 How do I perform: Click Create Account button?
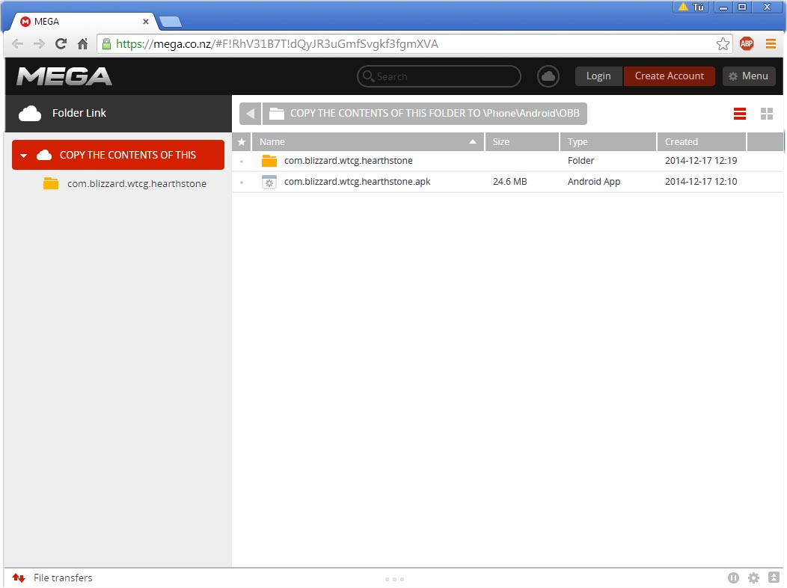click(x=669, y=76)
